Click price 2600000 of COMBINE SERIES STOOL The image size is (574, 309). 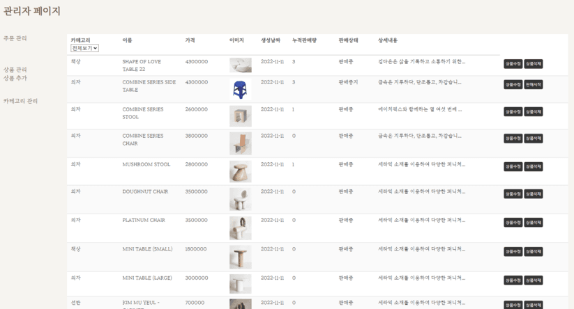(x=197, y=109)
